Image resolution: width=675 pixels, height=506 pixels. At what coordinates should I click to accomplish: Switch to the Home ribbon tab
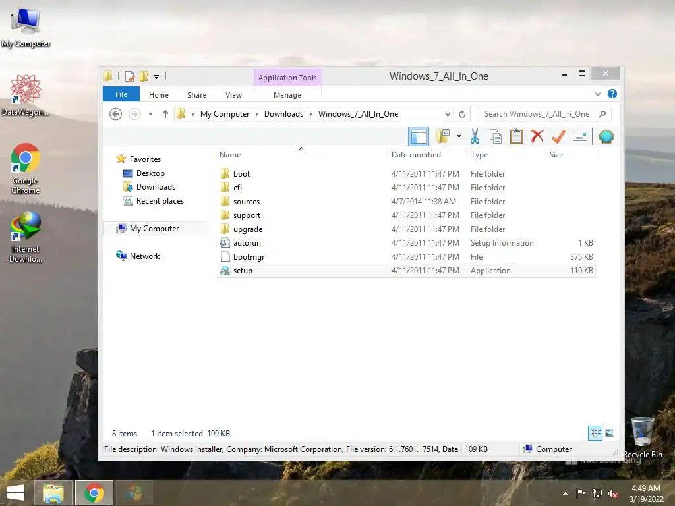159,95
